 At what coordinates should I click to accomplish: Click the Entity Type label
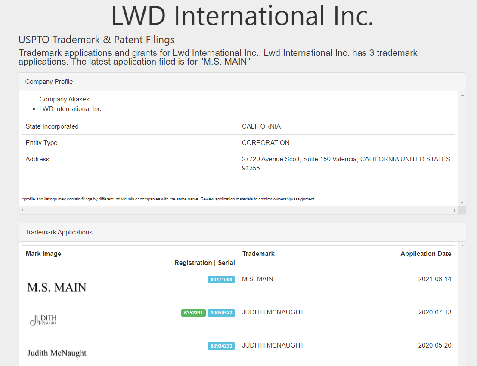(41, 143)
